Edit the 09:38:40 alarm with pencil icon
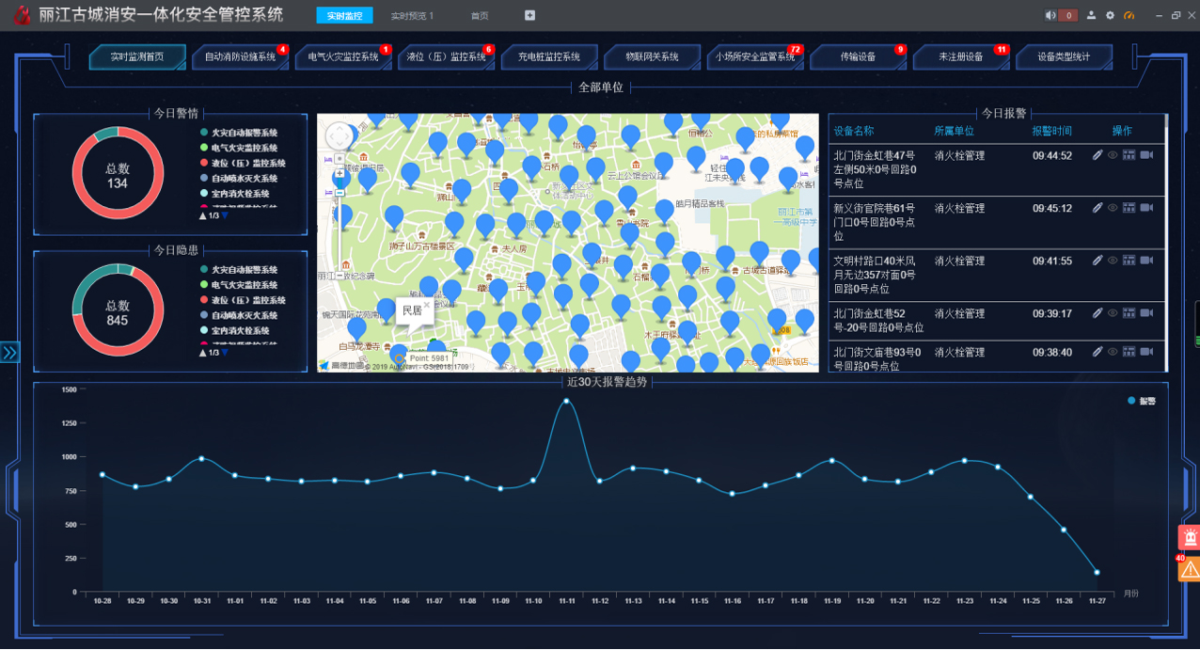1200x650 pixels. pyautogui.click(x=1097, y=352)
